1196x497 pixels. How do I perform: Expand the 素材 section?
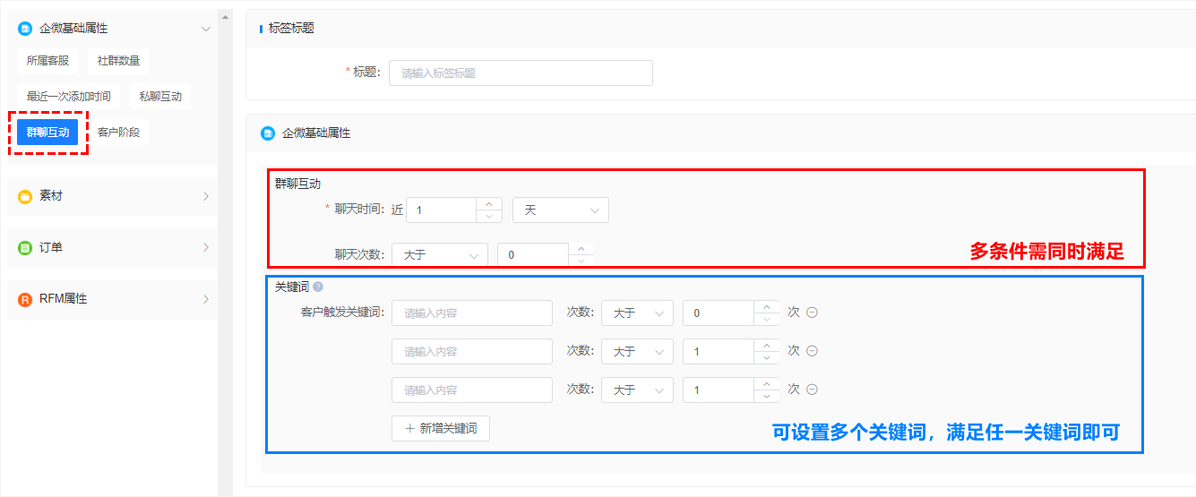206,196
